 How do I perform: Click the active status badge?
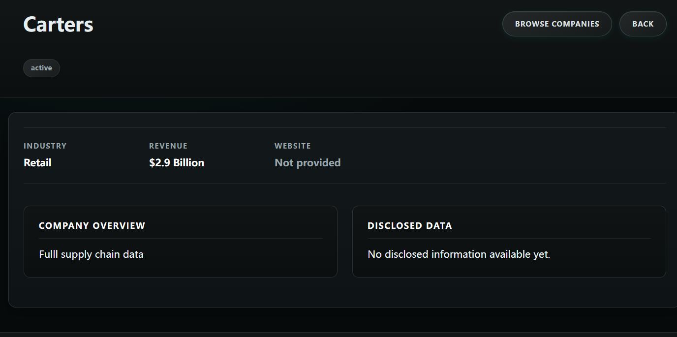coord(41,68)
